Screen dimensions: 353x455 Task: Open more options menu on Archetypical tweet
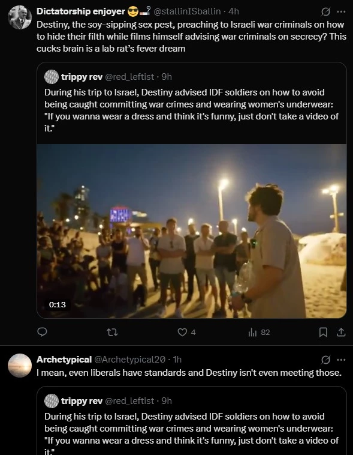coord(341,360)
